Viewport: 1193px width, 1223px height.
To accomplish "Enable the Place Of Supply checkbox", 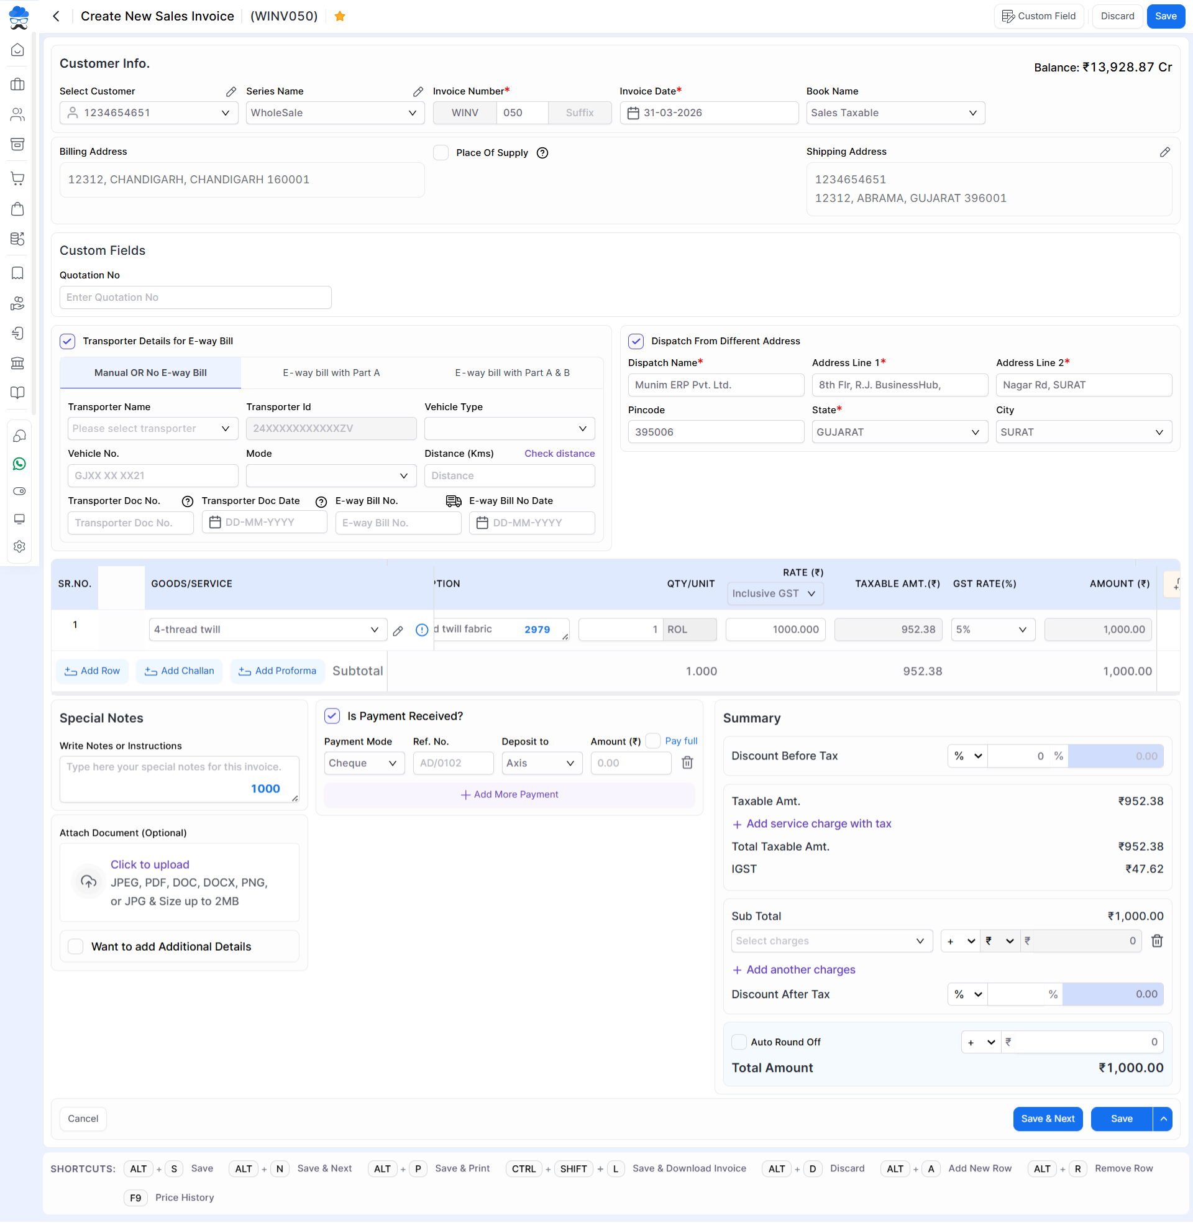I will (x=441, y=153).
